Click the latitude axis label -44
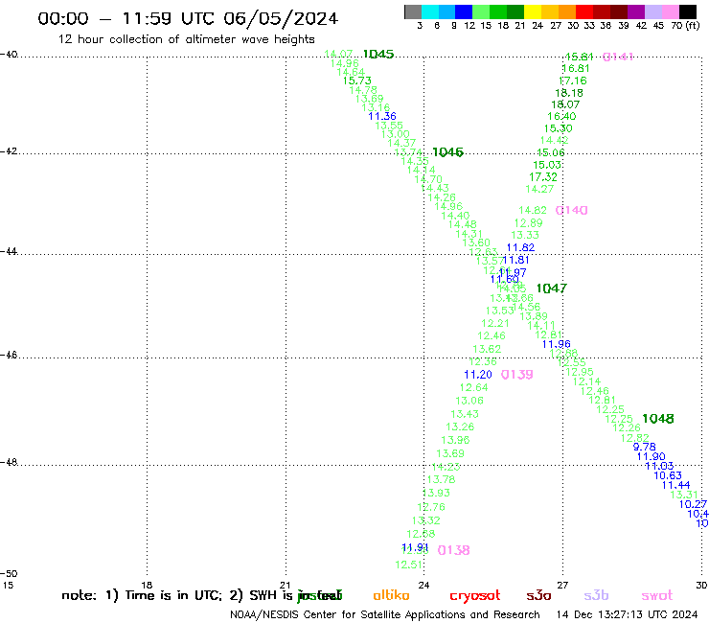The image size is (709, 623). click(9, 251)
